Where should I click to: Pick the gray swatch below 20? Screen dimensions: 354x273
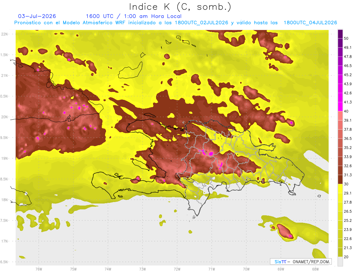340,262
